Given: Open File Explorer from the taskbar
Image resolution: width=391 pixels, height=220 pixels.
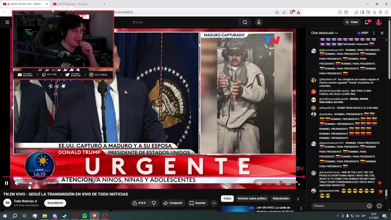Looking at the screenshot, I should pos(45,216).
